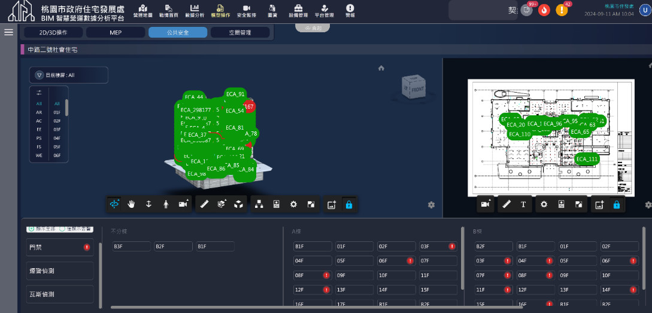The width and height of the screenshot is (652, 313).
Task: Select 門禁 category
Action: coord(60,247)
